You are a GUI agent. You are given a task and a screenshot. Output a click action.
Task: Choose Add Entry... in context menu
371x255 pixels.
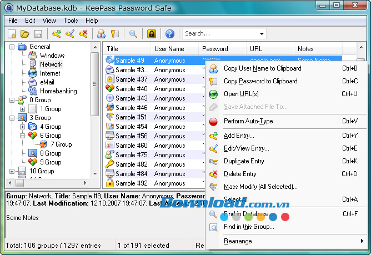pos(286,136)
